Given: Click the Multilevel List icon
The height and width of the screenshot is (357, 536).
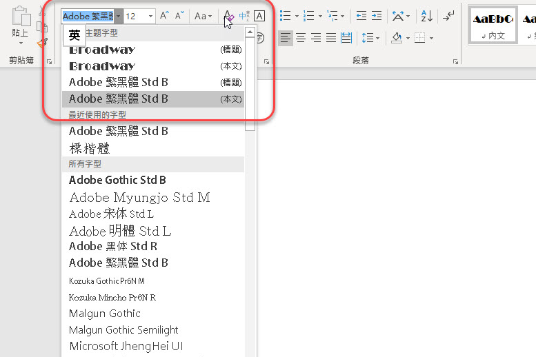Looking at the screenshot, I should click(332, 16).
